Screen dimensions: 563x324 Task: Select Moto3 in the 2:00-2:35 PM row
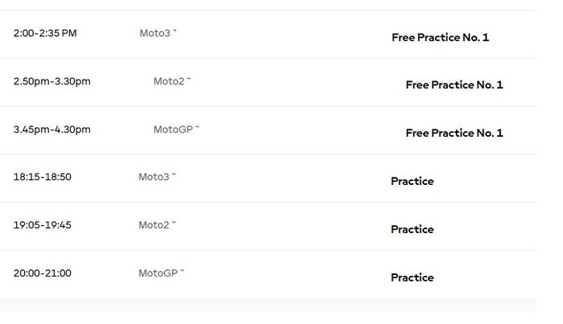coord(154,34)
